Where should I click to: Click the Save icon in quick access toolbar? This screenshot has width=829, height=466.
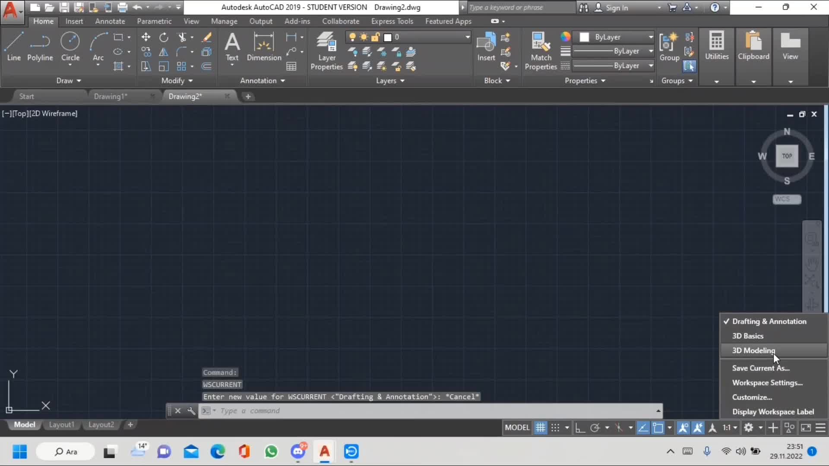coord(64,7)
